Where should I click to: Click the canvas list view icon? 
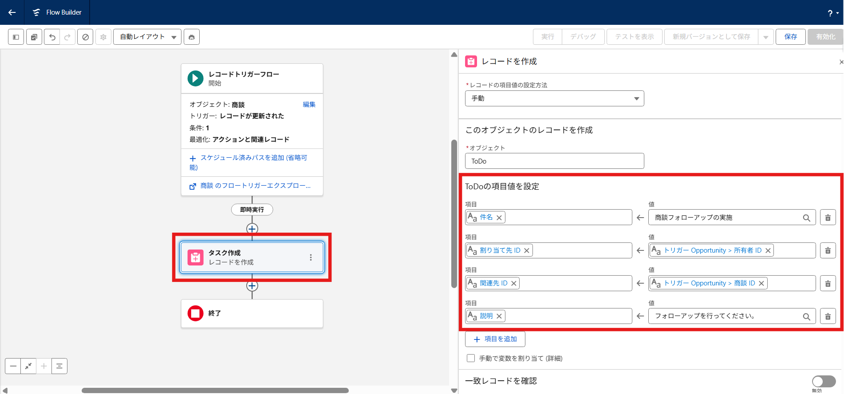tap(59, 366)
